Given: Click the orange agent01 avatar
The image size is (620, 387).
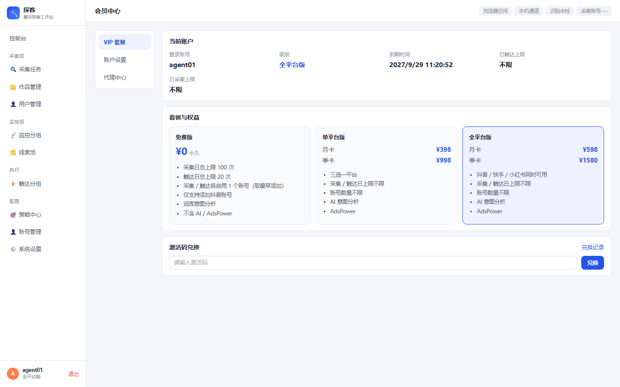Looking at the screenshot, I should (13, 374).
